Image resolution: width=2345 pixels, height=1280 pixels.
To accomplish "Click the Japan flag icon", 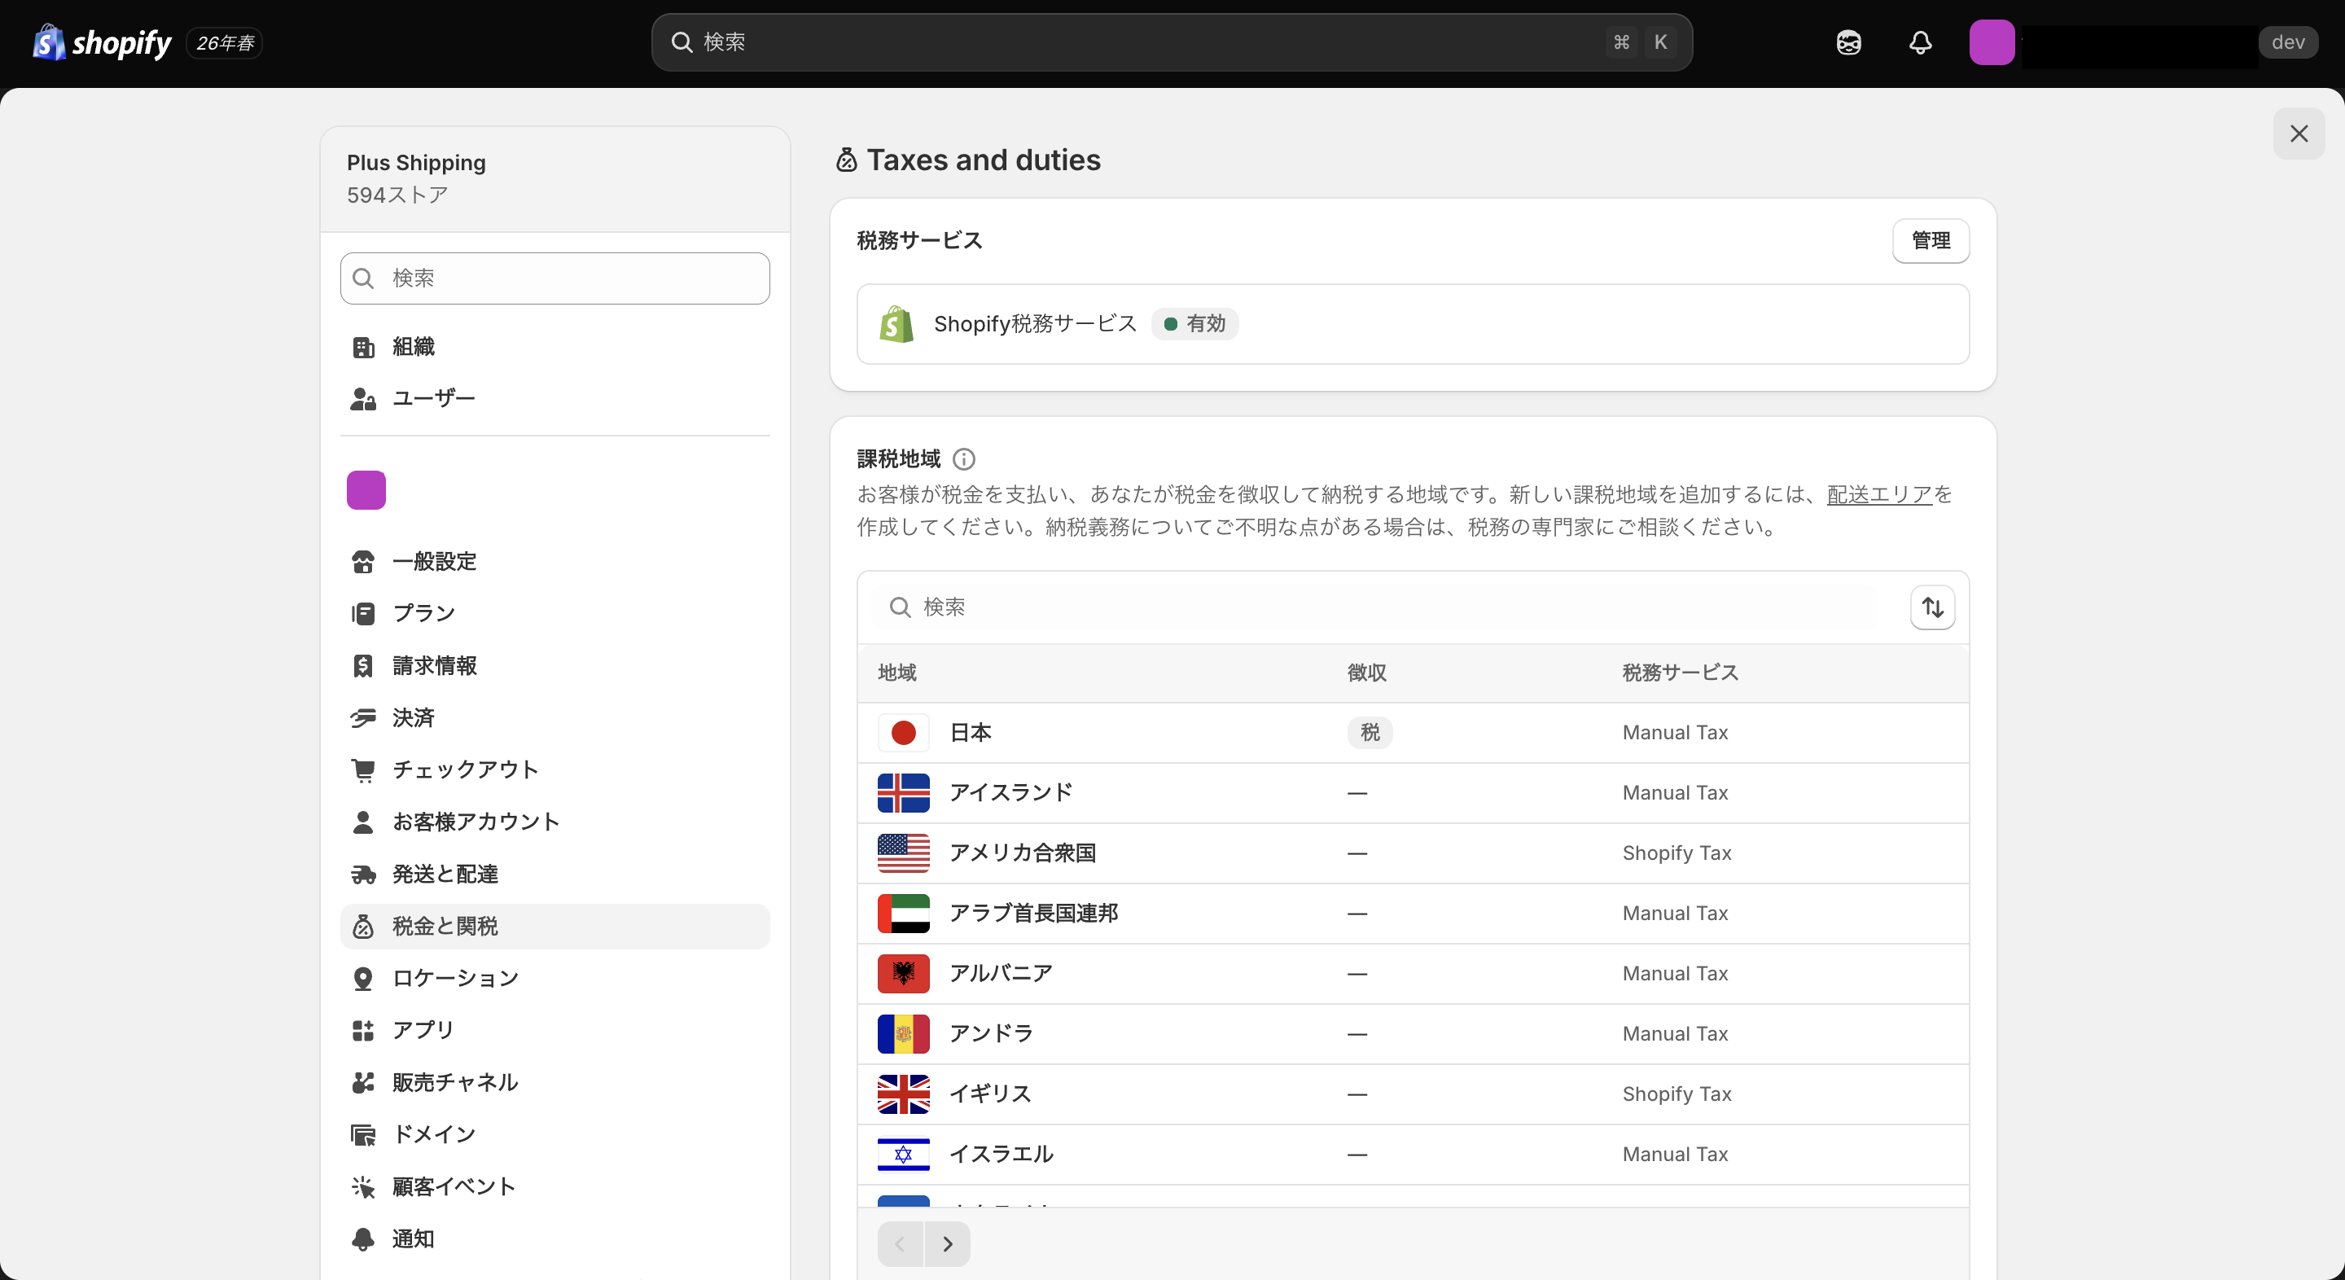I will [903, 733].
